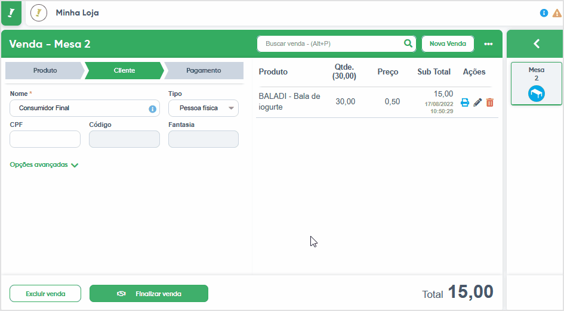564x311 pixels.
Task: Select the Cliente step tab
Action: [x=124, y=70]
